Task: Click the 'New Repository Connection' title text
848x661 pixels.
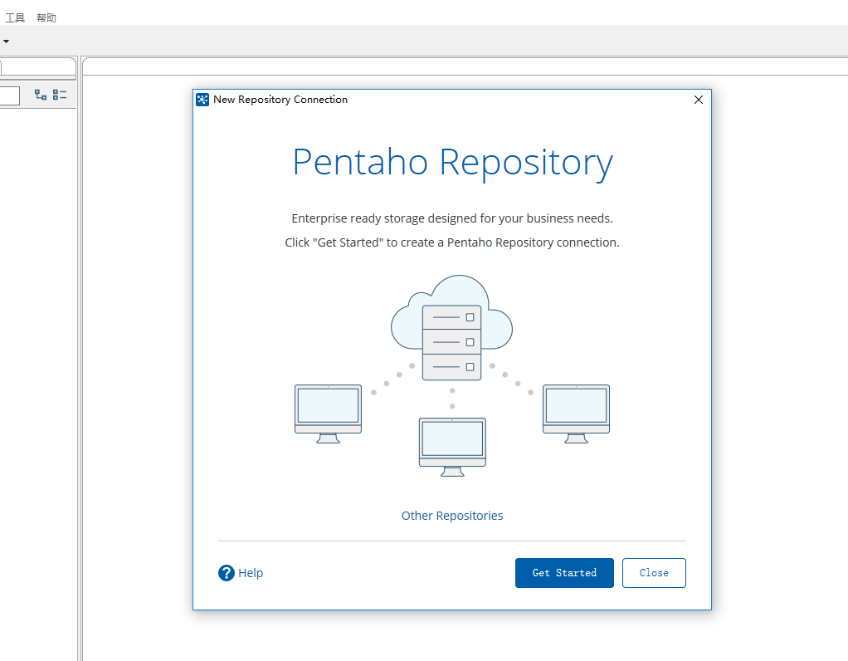Action: (280, 100)
